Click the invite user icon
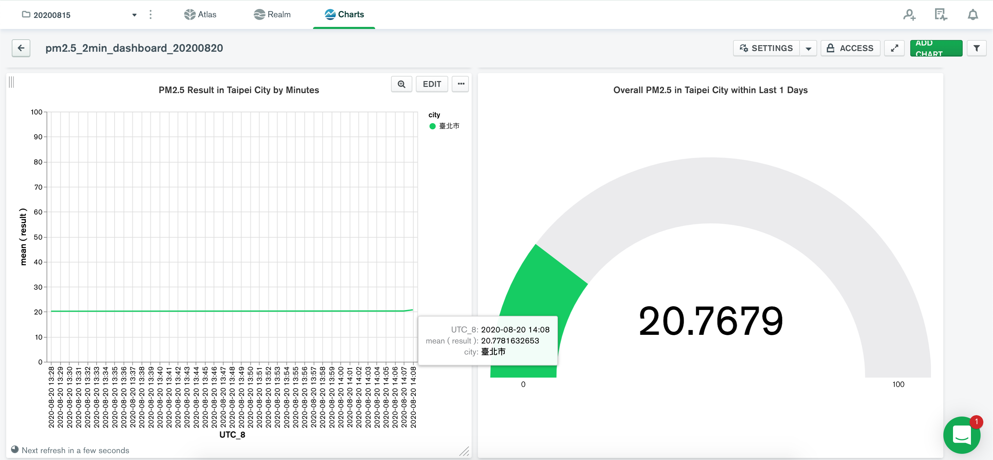993x460 pixels. click(909, 14)
